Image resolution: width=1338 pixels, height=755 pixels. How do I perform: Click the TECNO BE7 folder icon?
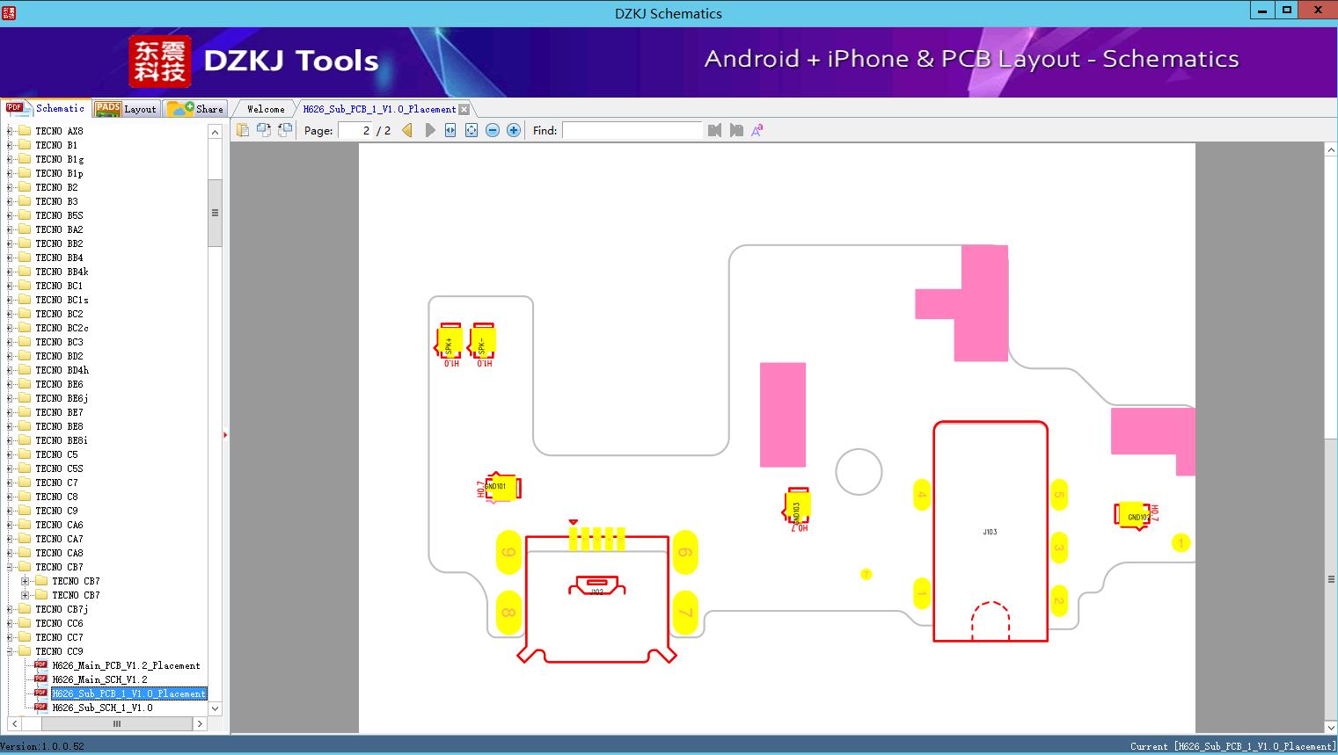[25, 412]
